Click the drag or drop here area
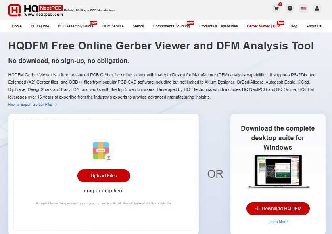The width and height of the screenshot is (332, 234). (104, 191)
